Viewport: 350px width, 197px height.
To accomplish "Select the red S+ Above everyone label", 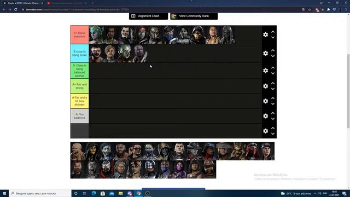I will tap(79, 34).
